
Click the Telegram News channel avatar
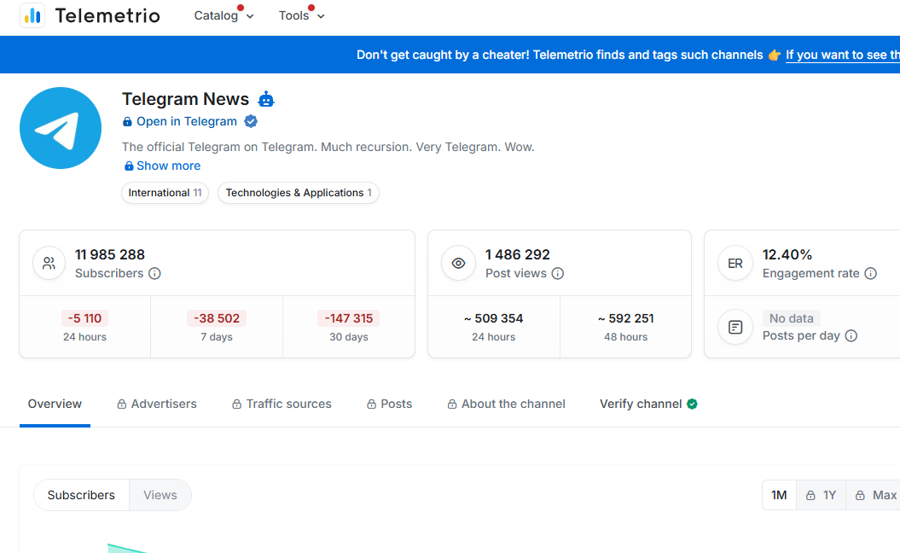[x=61, y=128]
